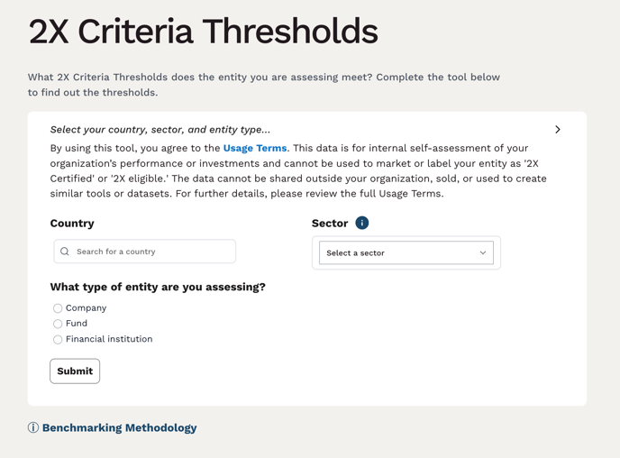Click the info icon beside Sector

click(x=362, y=223)
